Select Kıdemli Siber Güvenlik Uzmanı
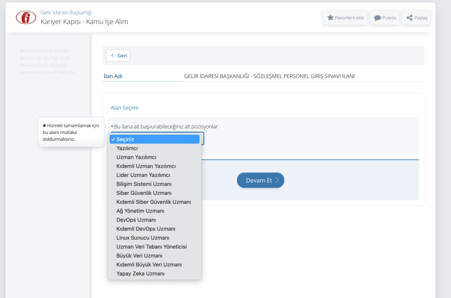 153,202
